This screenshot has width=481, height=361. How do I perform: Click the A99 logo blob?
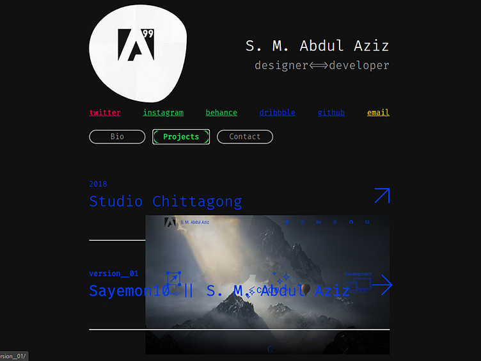click(138, 53)
